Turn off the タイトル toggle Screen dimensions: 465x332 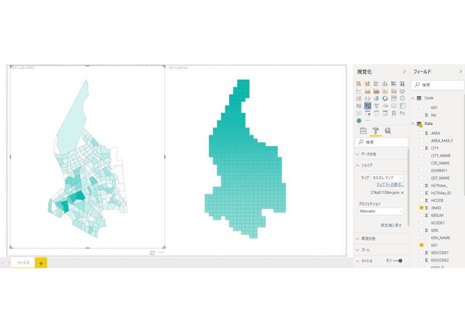pyautogui.click(x=398, y=261)
